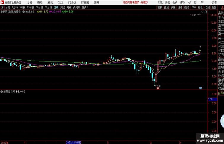
Task: Click the 统计 statistics button
Action: tap(180, 7)
